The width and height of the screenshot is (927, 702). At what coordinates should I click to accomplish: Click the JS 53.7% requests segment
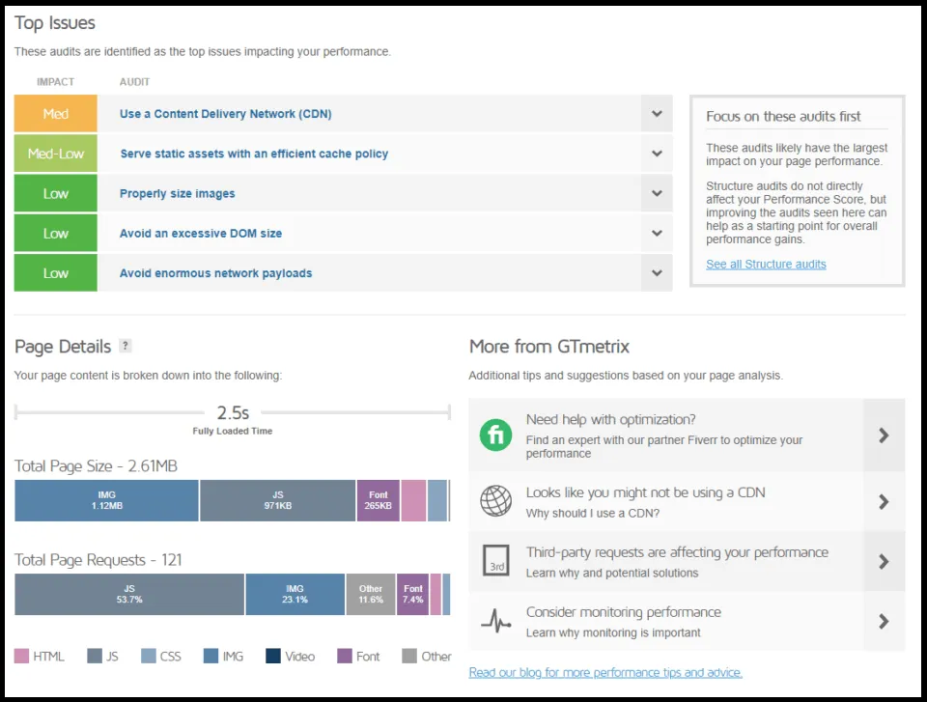[129, 595]
